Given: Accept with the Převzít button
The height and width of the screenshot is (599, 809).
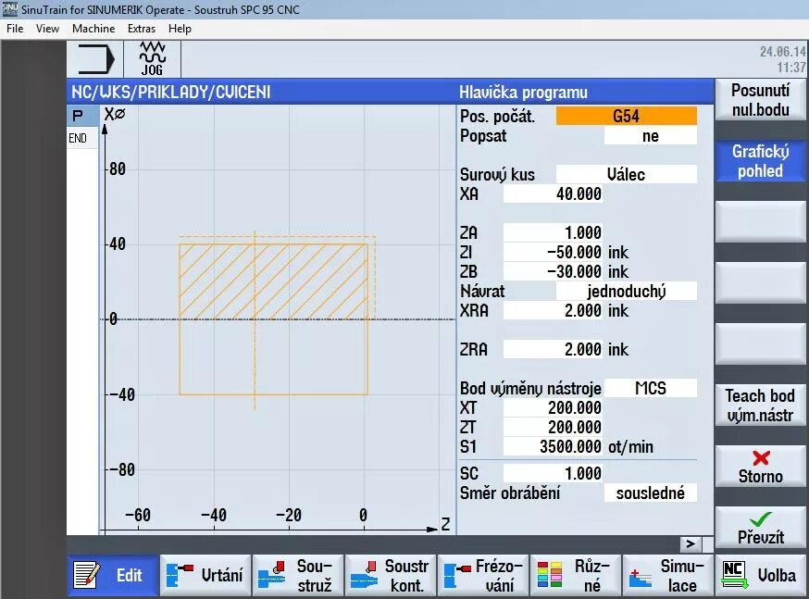Looking at the screenshot, I should coord(761,528).
